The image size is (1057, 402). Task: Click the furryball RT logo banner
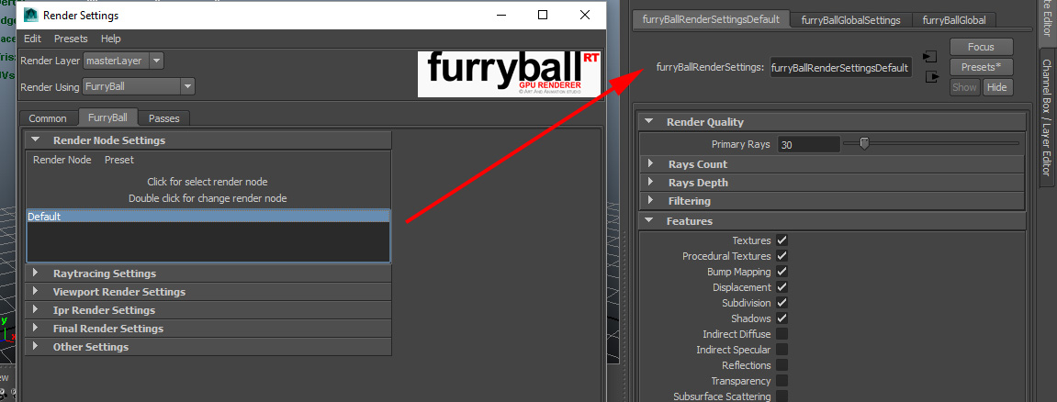510,74
